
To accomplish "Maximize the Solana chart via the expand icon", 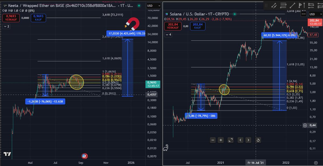I will (230, 140).
